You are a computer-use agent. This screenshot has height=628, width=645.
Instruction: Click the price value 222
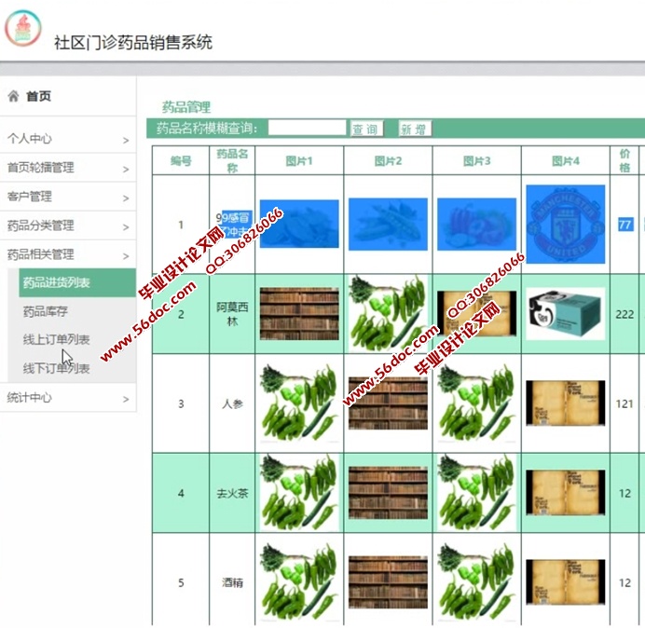(x=624, y=315)
